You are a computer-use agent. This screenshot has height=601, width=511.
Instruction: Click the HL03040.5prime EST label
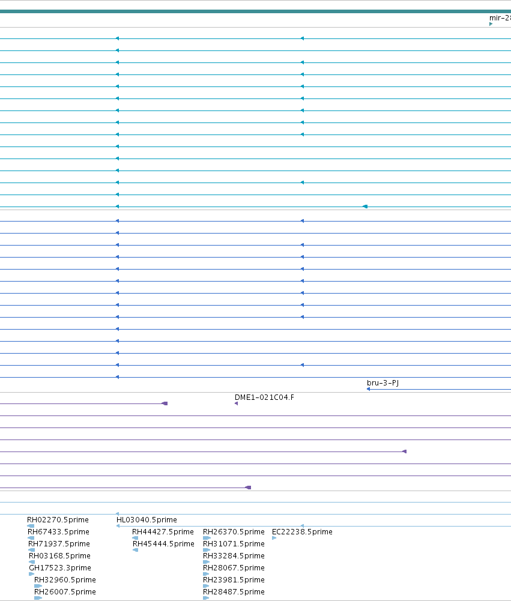(x=147, y=520)
